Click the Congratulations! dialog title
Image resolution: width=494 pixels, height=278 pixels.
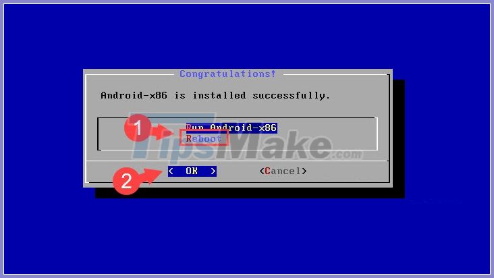(x=227, y=74)
